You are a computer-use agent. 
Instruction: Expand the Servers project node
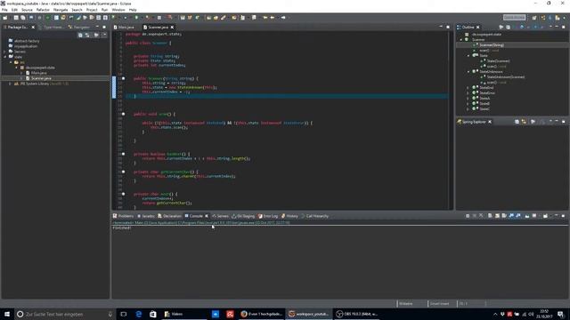(x=4, y=52)
